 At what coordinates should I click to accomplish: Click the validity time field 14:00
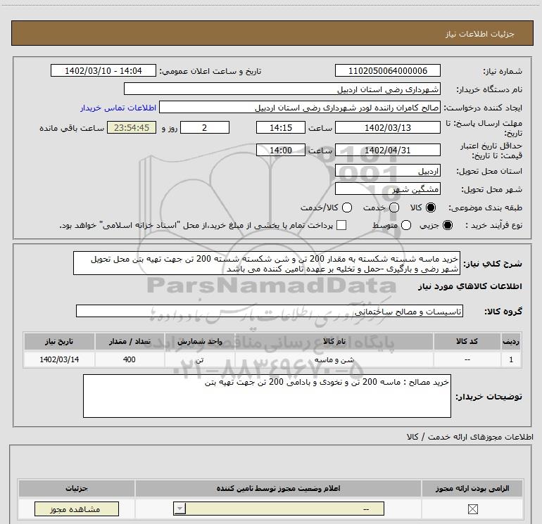click(x=281, y=150)
